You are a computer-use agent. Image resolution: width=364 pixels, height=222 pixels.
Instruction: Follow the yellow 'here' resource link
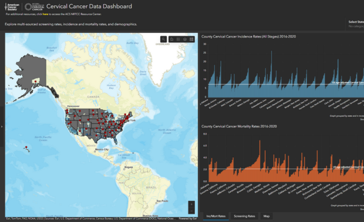[x=45, y=14]
